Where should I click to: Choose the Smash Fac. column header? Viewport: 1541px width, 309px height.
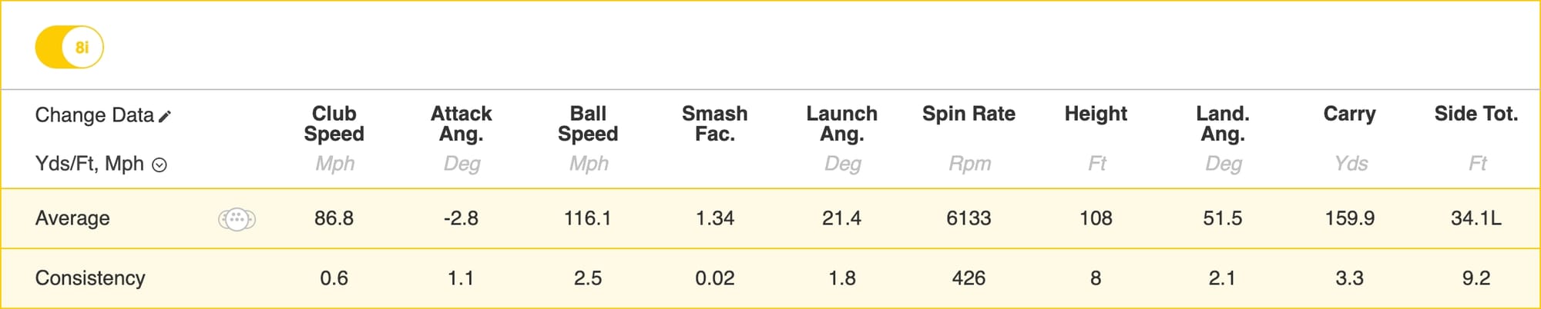(x=714, y=124)
